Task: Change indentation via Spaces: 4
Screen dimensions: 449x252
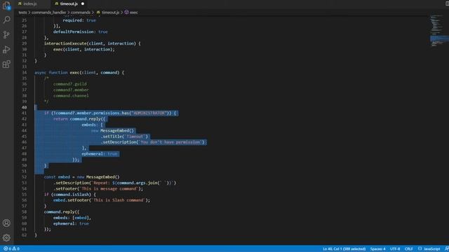Action: [x=377, y=249]
